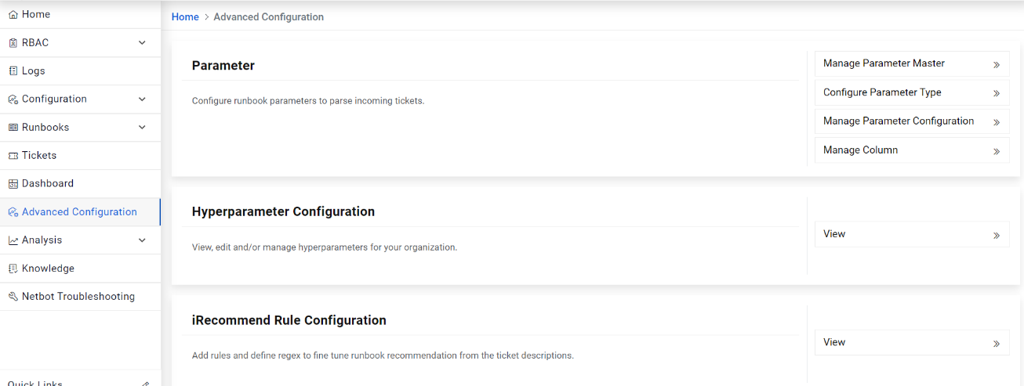1024x386 pixels.
Task: View Hyperparameter Configuration
Action: click(x=912, y=234)
